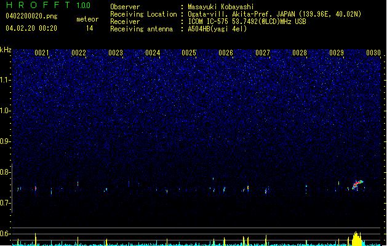
Task: Select the filename 0402200020.png
Action: (x=31, y=17)
